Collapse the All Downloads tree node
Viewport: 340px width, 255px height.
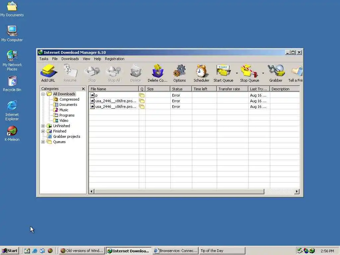coord(43,94)
